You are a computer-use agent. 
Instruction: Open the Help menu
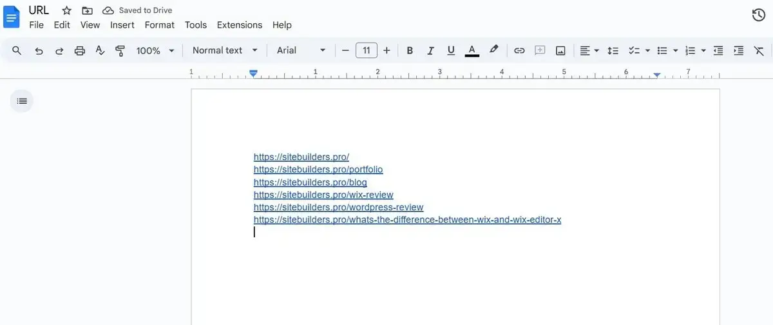[282, 25]
